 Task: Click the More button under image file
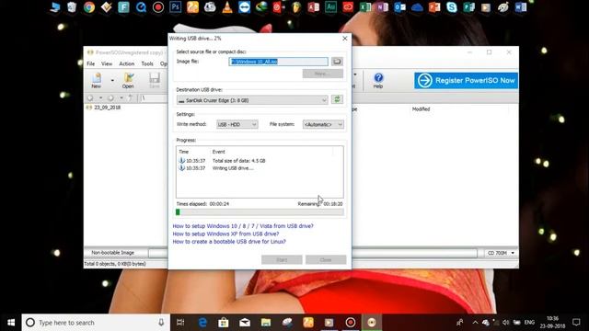pos(323,74)
